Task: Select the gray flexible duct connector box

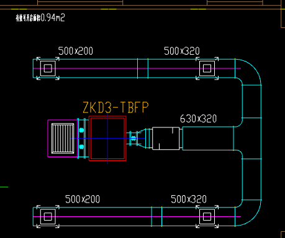Action: pyautogui.click(x=166, y=139)
